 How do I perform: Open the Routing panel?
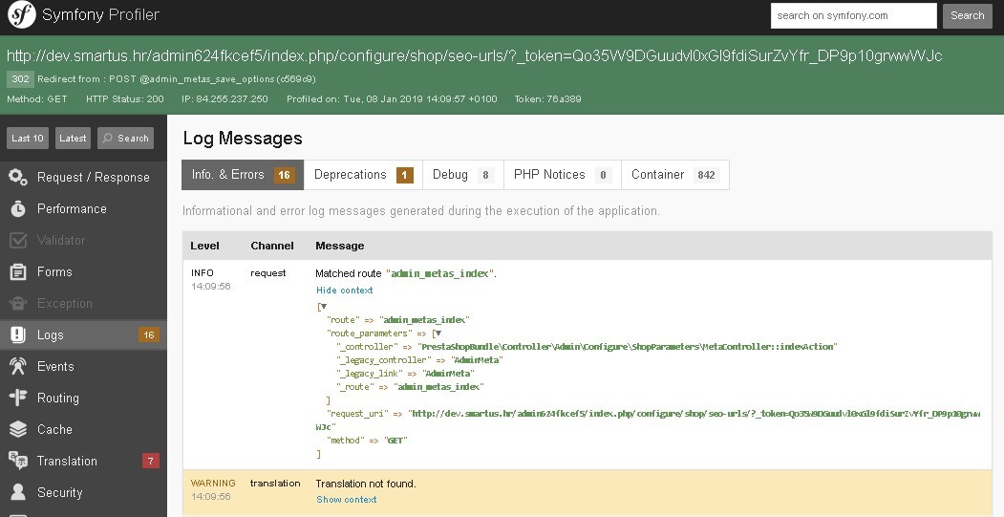(x=83, y=398)
